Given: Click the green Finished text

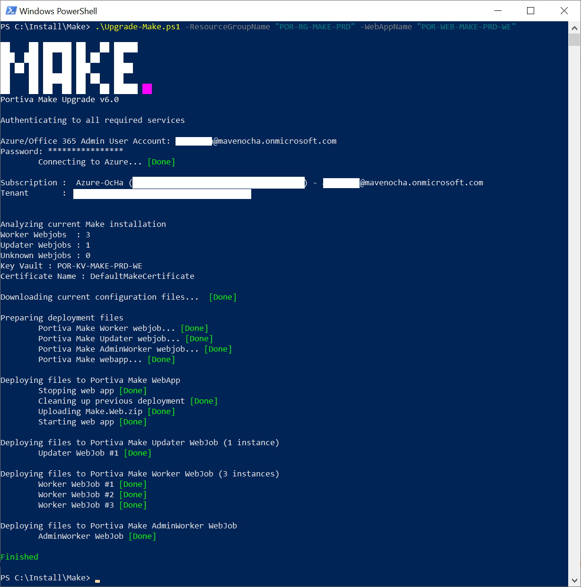Looking at the screenshot, I should (19, 557).
